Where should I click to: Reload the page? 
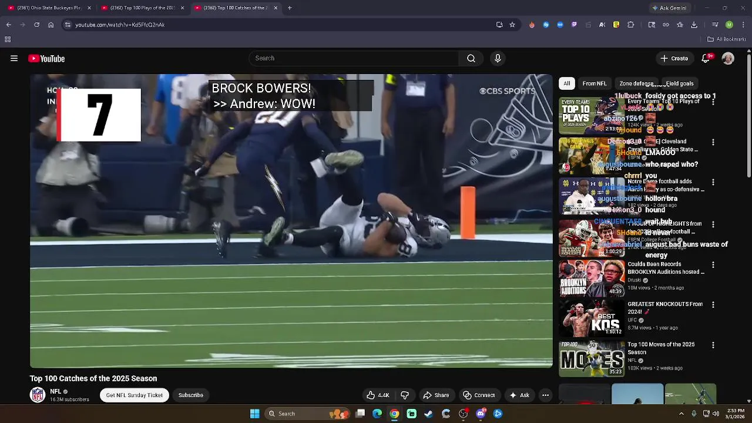coord(36,25)
